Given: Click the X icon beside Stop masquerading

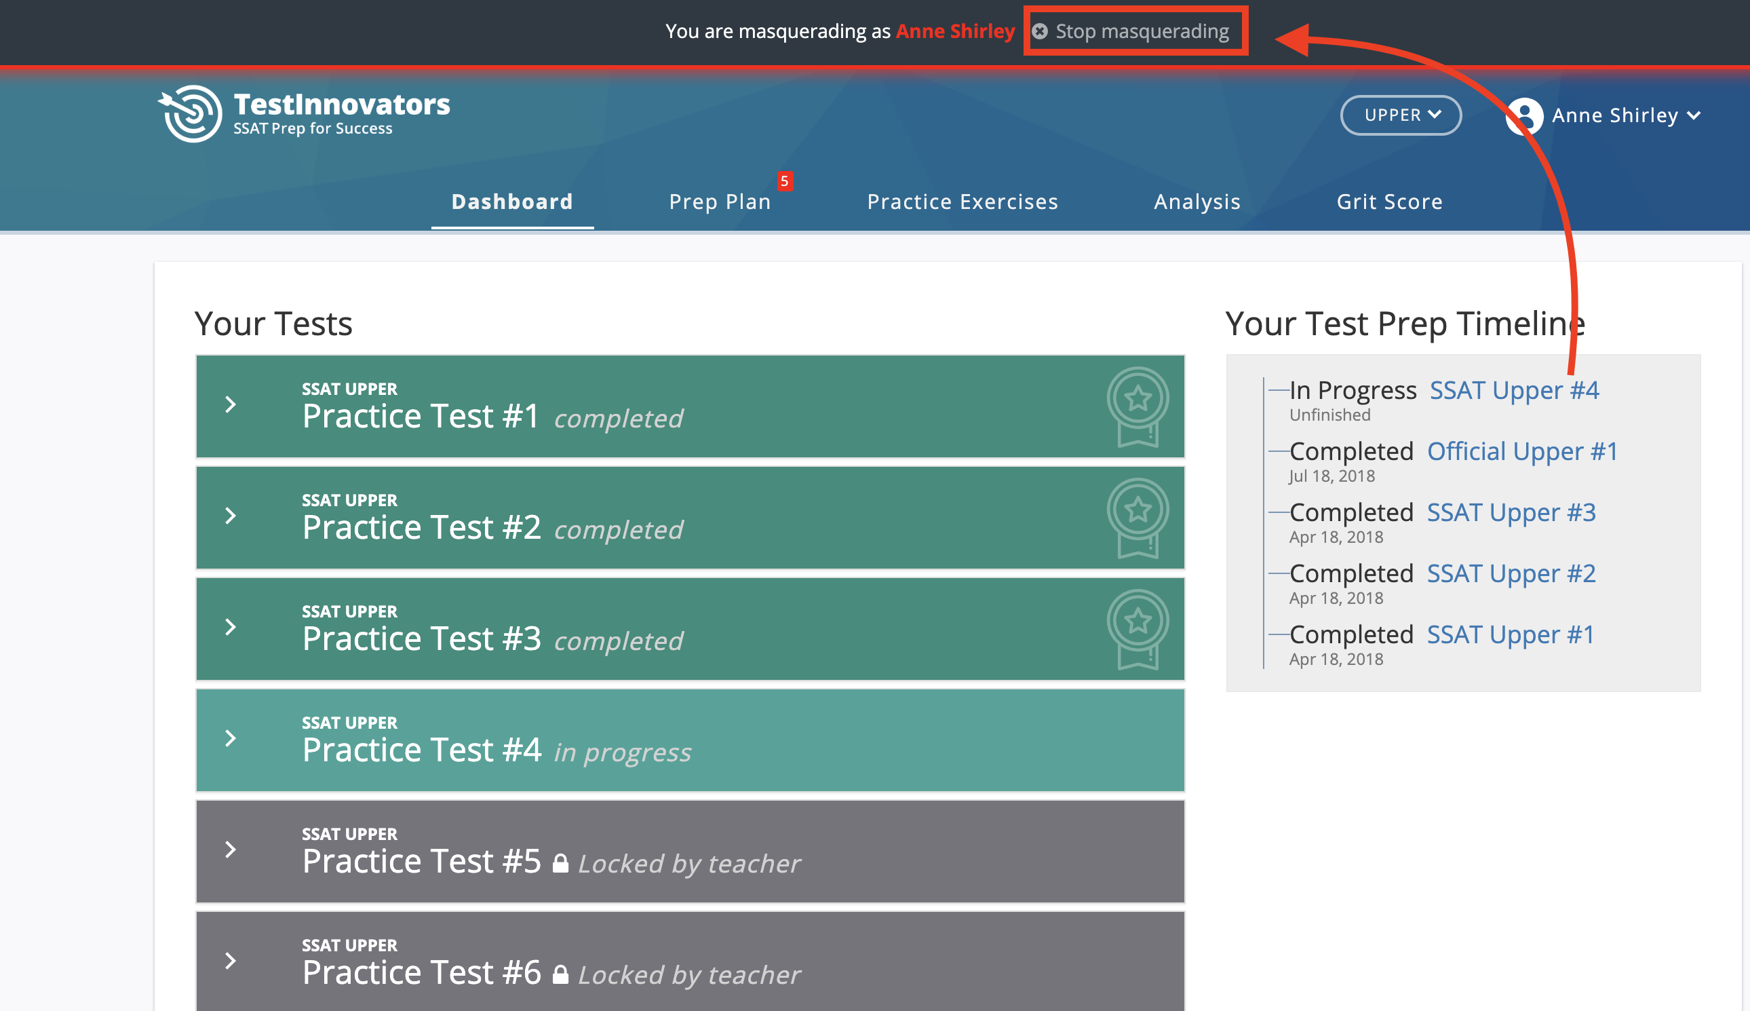Looking at the screenshot, I should [x=1040, y=31].
